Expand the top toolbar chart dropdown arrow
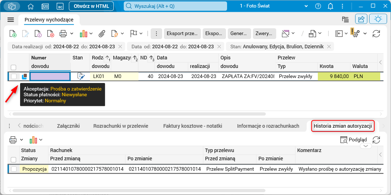The height and width of the screenshot is (195, 391). [91, 33]
